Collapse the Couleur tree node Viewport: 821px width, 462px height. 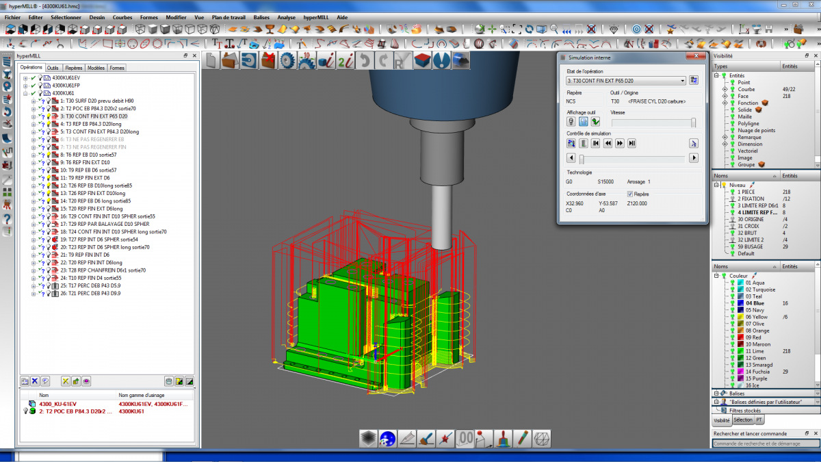[716, 276]
